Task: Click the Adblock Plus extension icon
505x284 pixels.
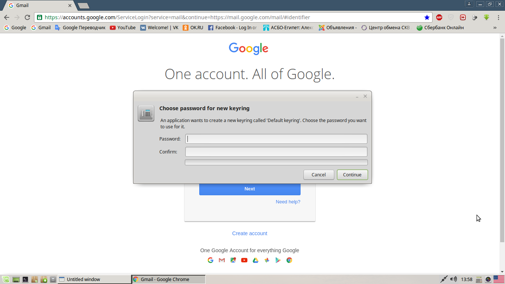Action: (x=439, y=17)
